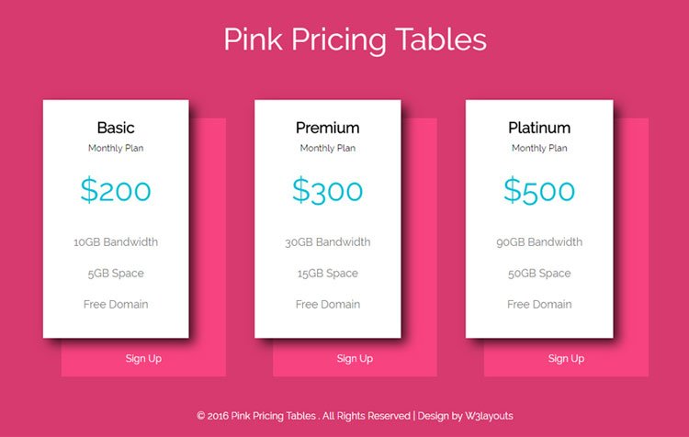Click Sign Up under the Platinum plan
689x437 pixels.
click(566, 359)
